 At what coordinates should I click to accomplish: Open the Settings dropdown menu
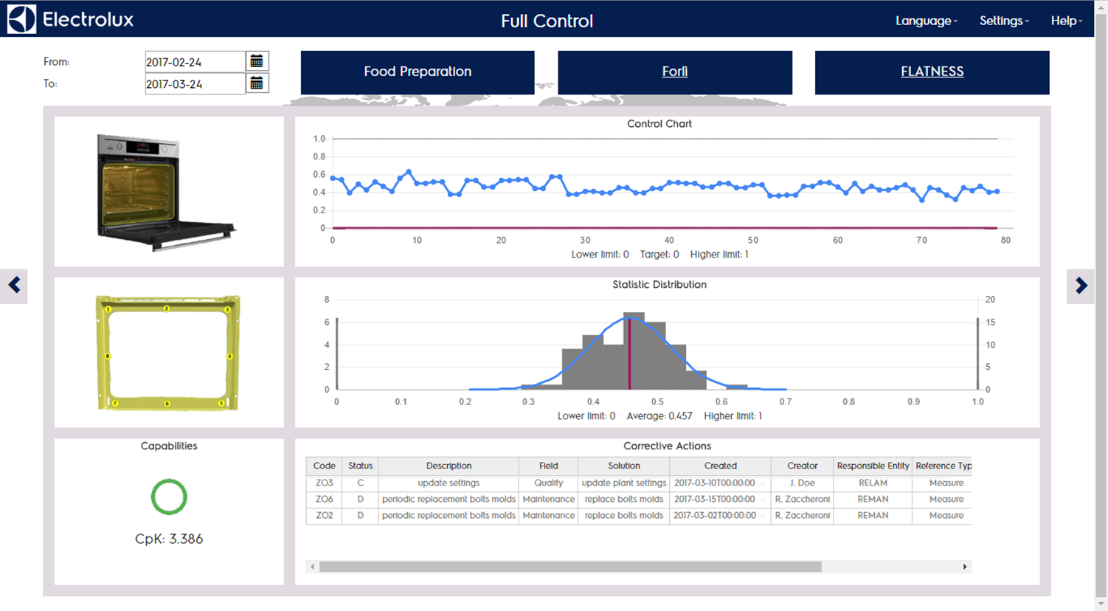(1003, 21)
